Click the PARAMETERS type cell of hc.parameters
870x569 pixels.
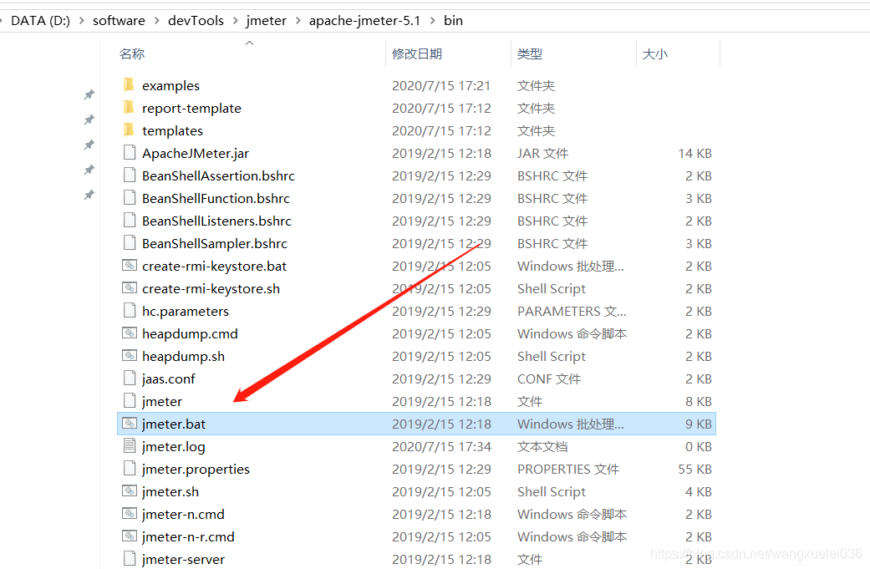click(x=572, y=311)
